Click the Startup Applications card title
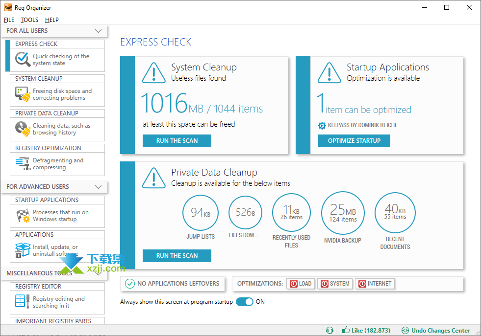This screenshot has height=336, width=481. pyautogui.click(x=388, y=67)
